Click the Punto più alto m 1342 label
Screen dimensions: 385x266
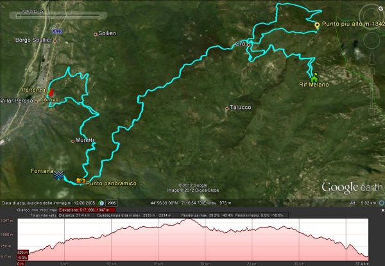[353, 24]
